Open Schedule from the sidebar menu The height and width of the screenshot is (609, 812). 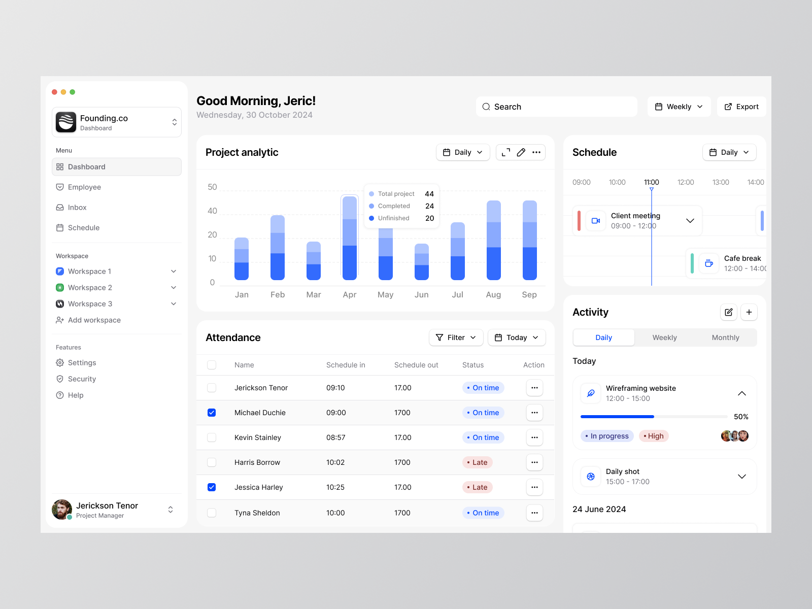click(x=83, y=227)
